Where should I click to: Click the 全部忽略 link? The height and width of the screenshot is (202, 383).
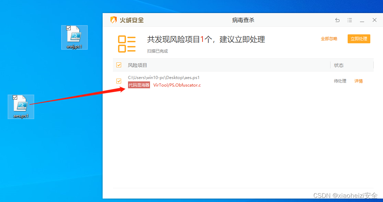tap(329, 39)
